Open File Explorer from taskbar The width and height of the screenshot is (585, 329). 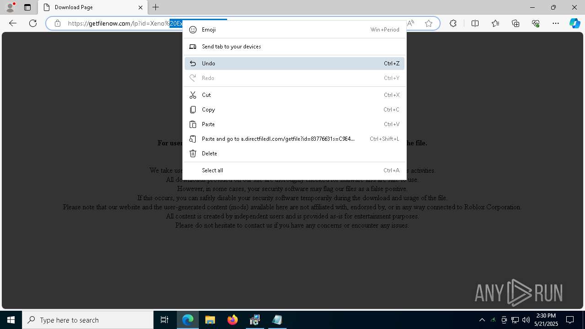point(210,320)
